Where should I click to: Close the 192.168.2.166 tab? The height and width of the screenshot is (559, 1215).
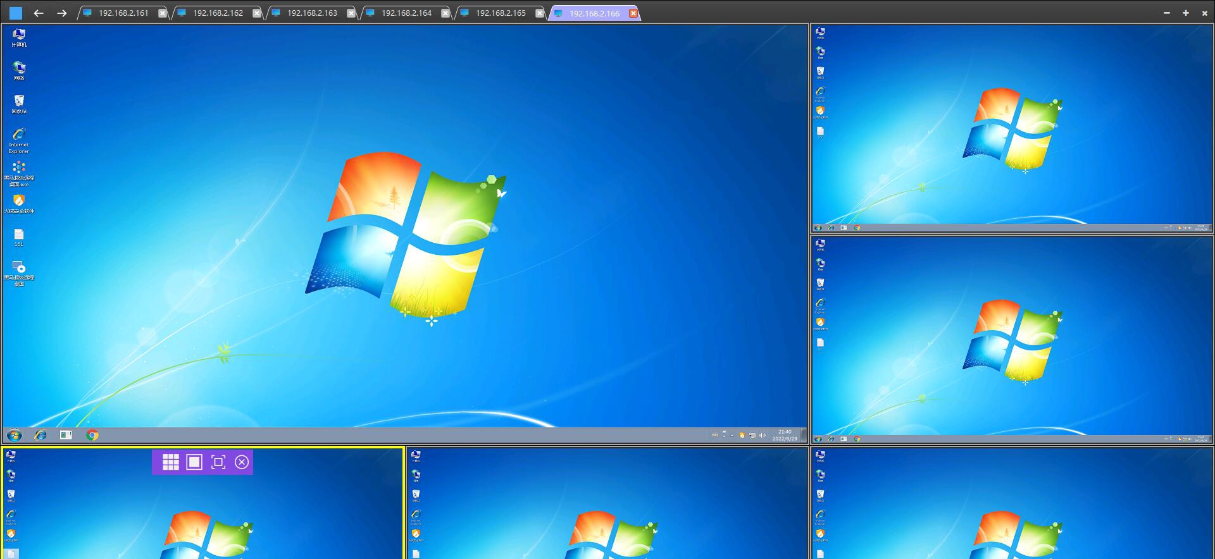[633, 13]
